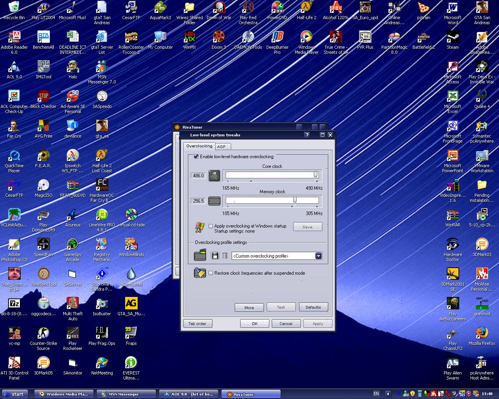Cancel the low-level system tweaks dialog

click(286, 323)
